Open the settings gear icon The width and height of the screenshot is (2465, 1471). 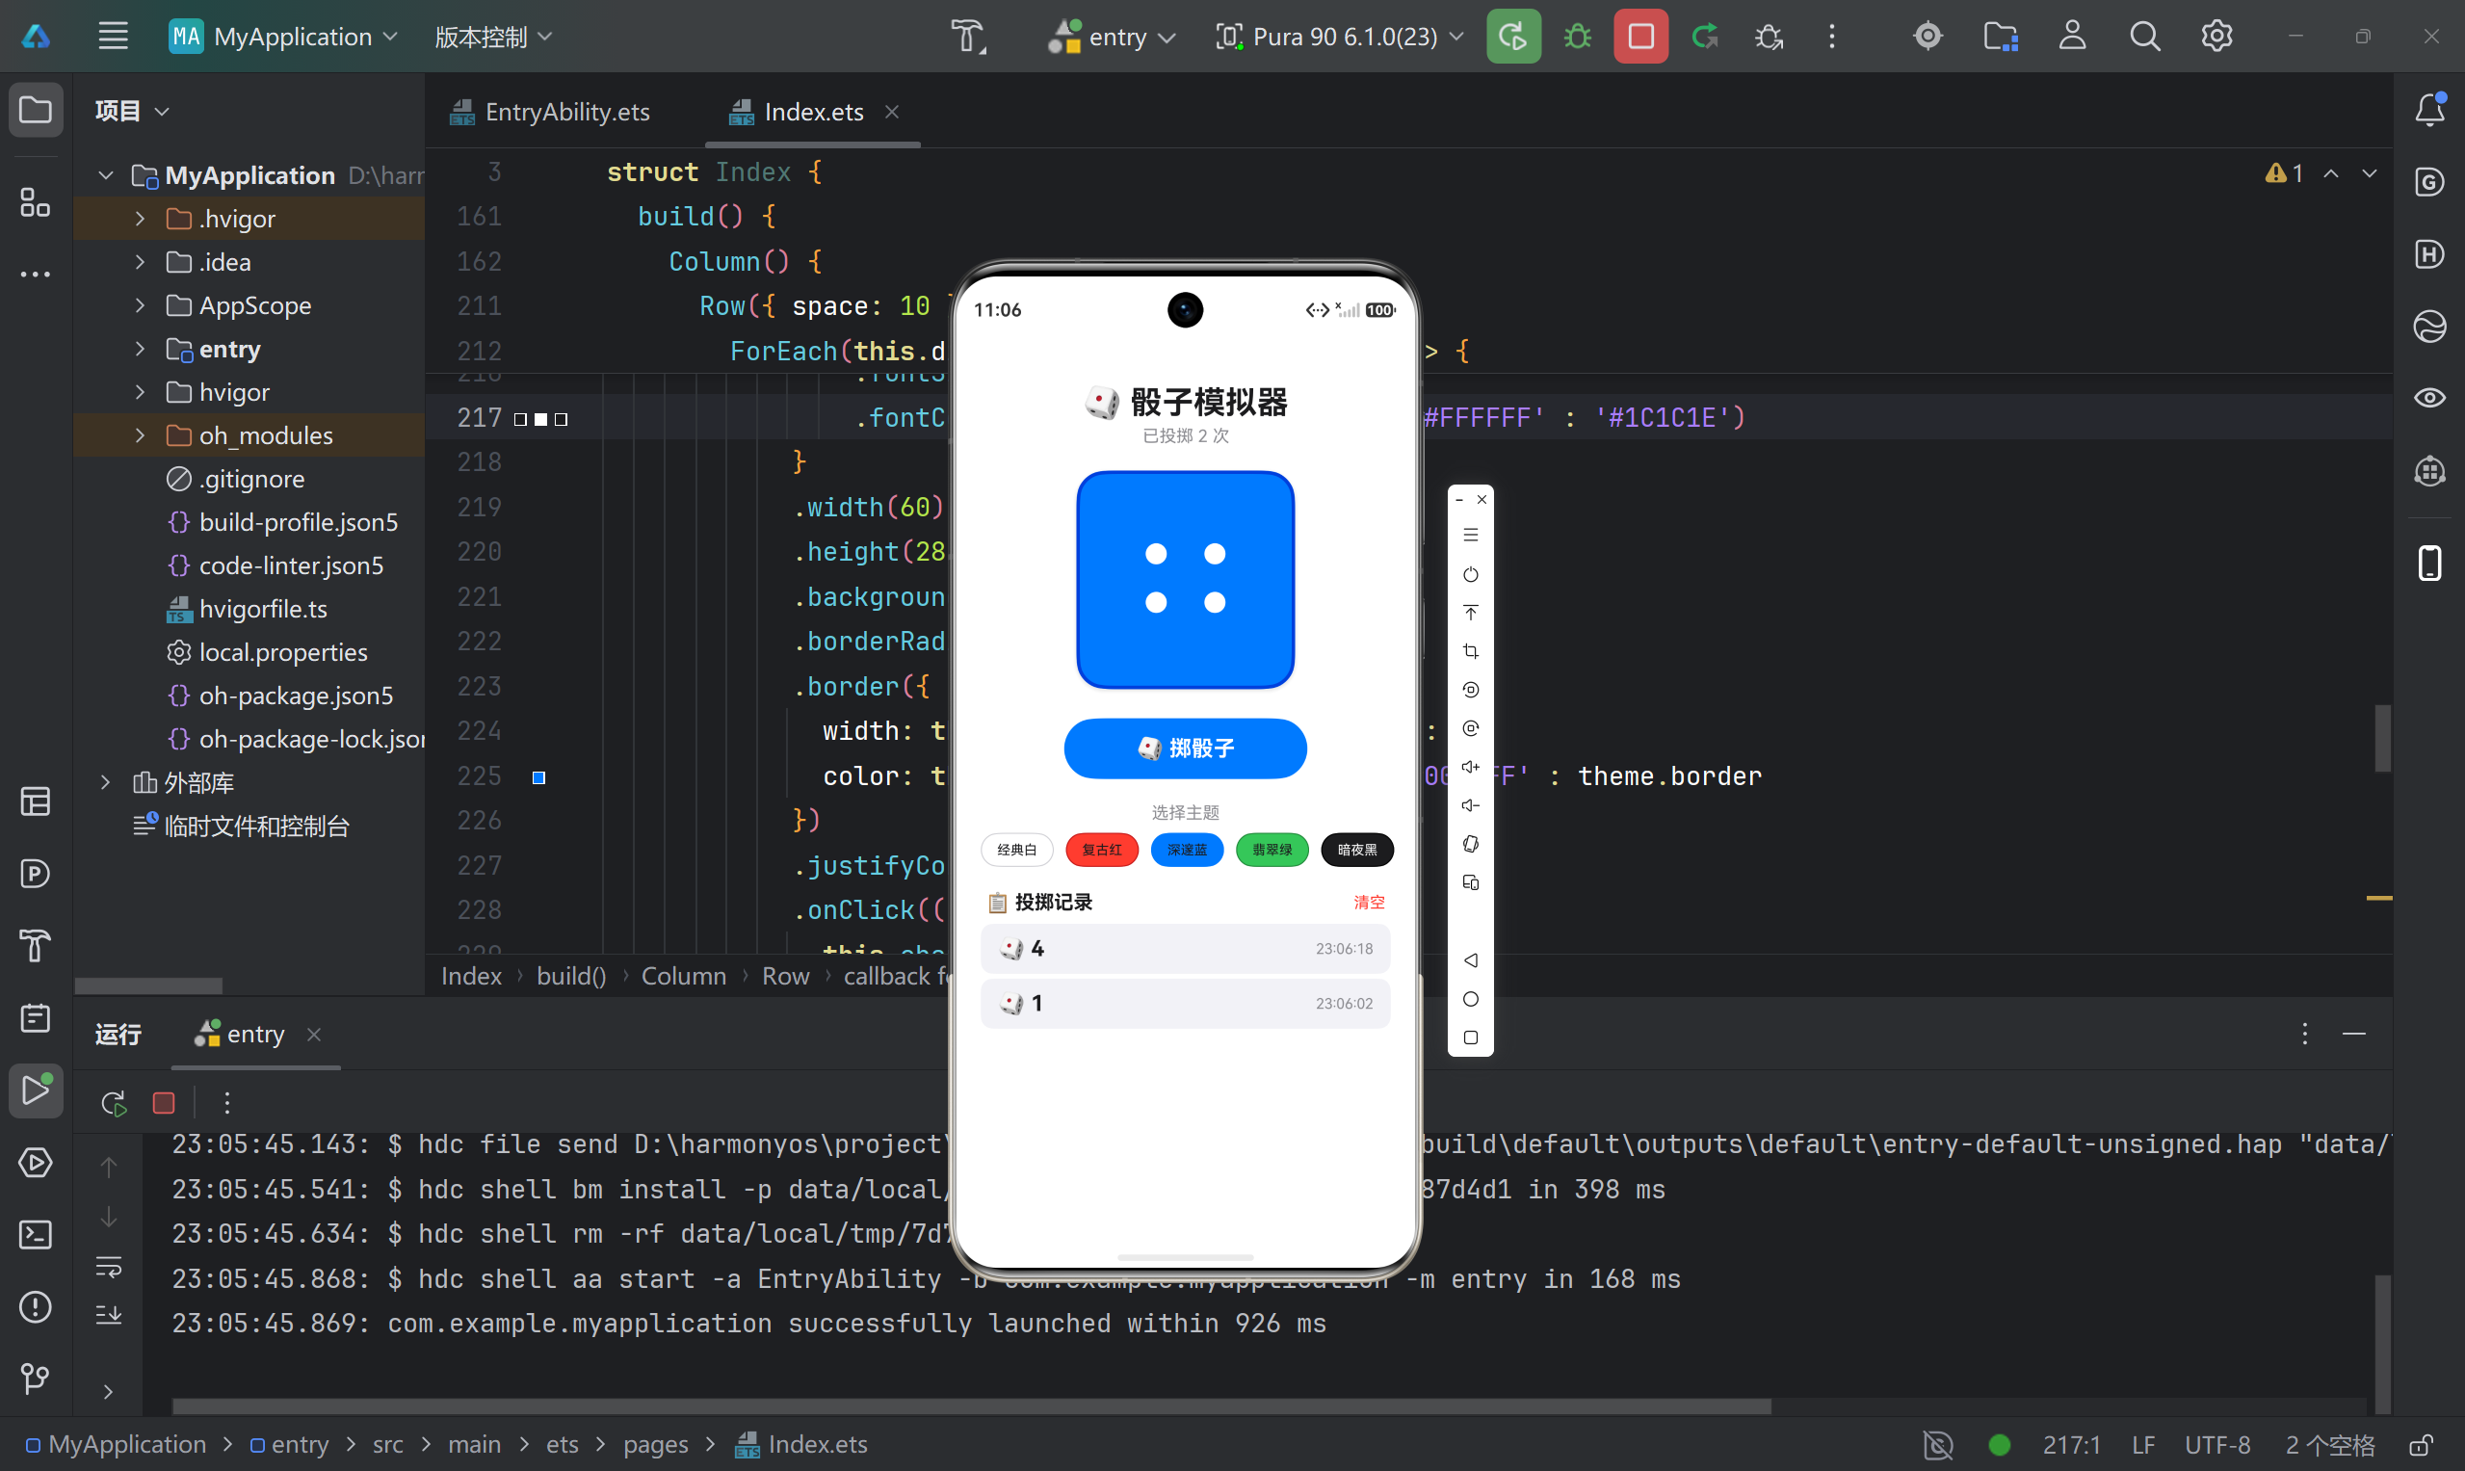point(2217,37)
